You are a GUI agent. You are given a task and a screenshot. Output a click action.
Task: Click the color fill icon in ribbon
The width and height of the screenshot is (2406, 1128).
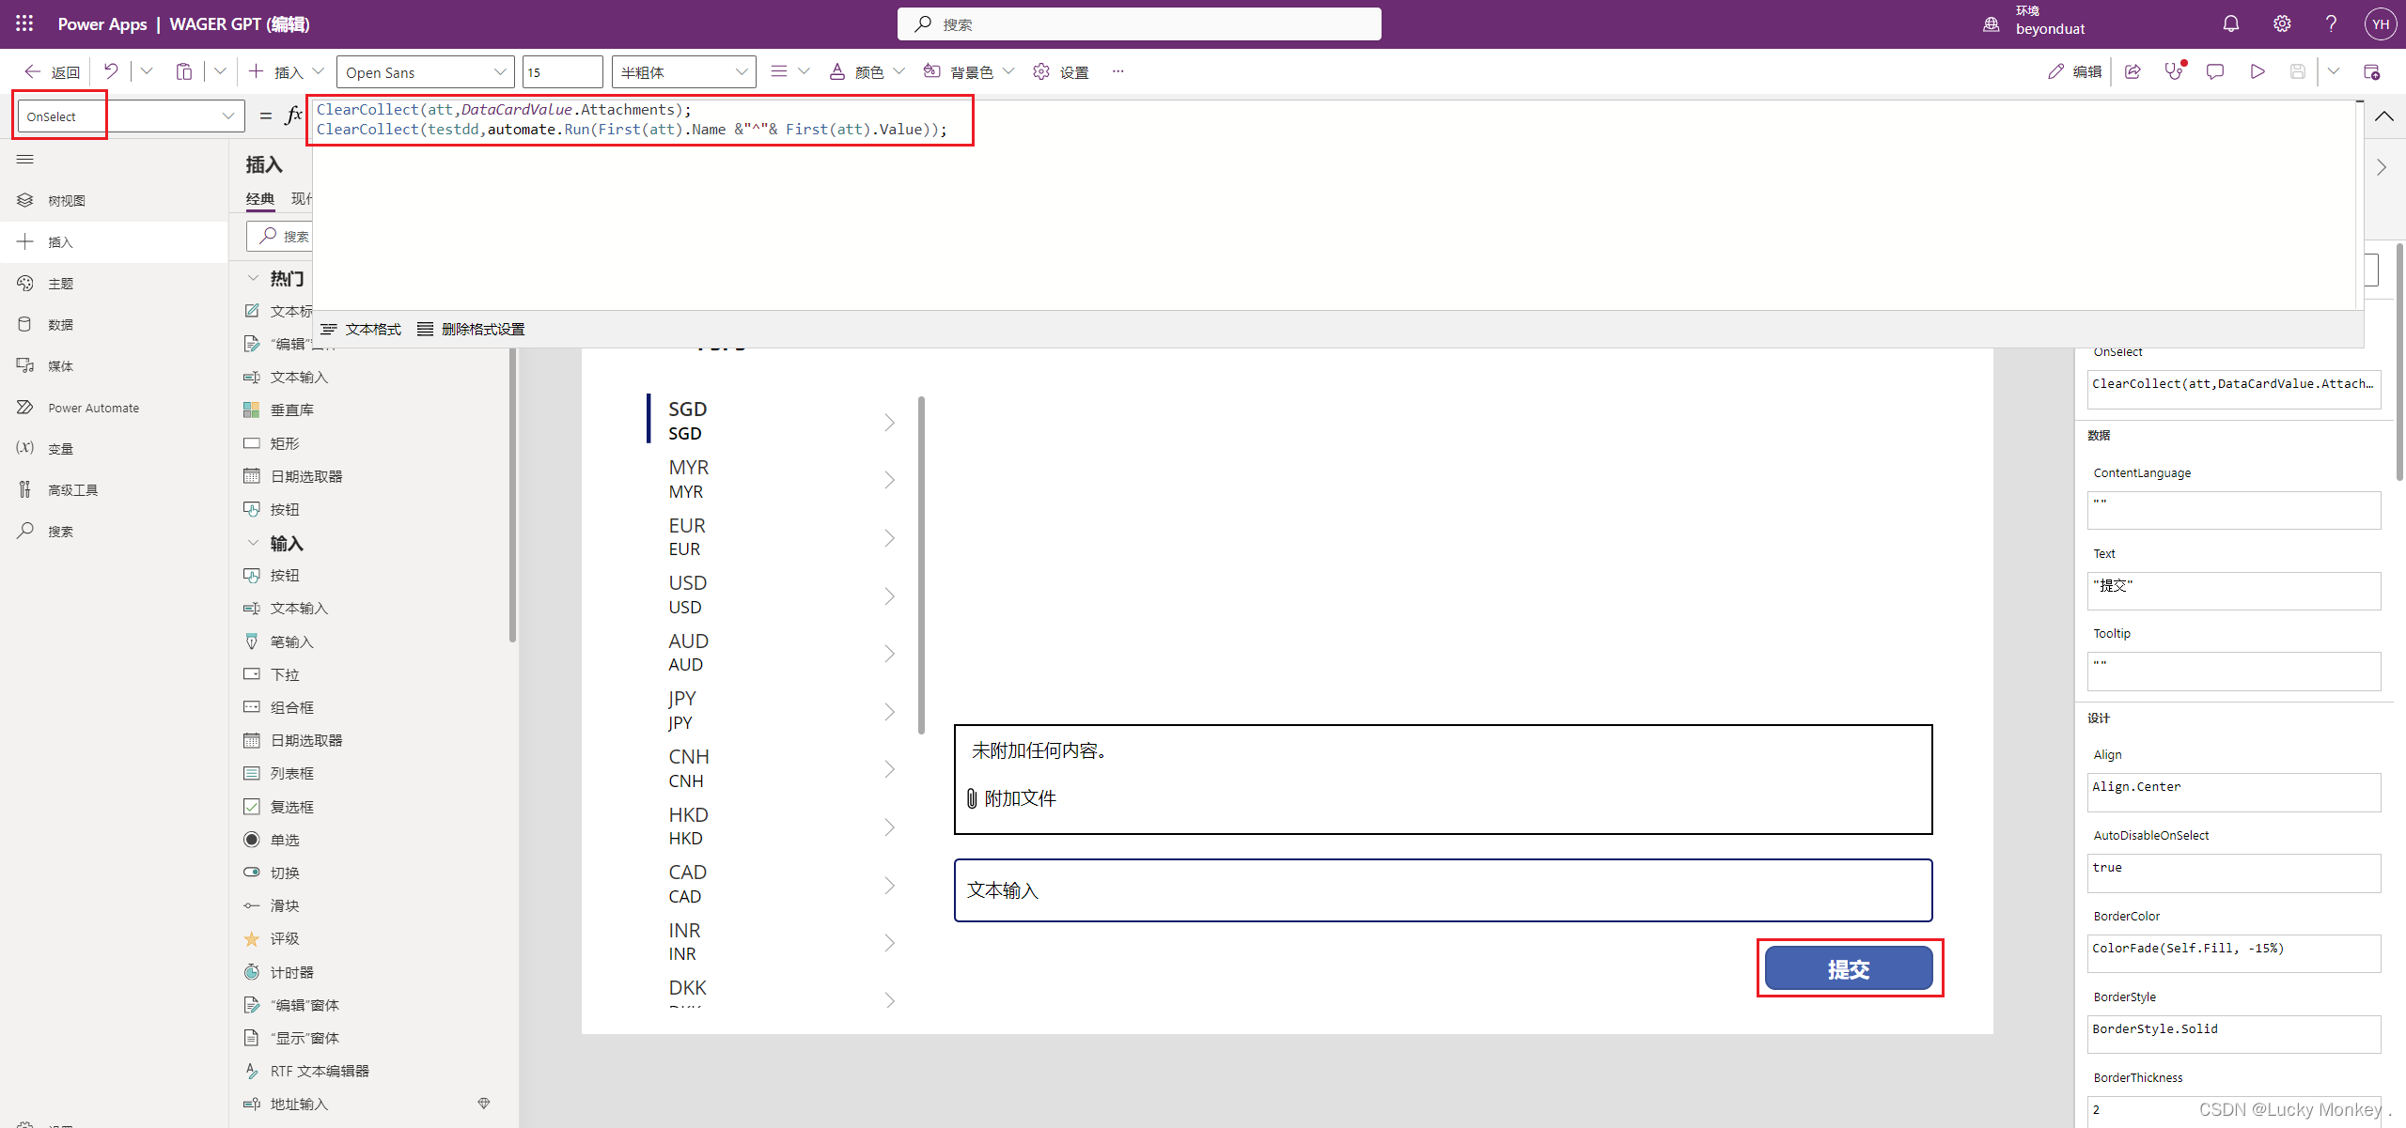(933, 70)
